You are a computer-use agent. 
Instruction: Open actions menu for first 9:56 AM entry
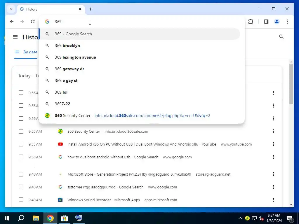273,93
